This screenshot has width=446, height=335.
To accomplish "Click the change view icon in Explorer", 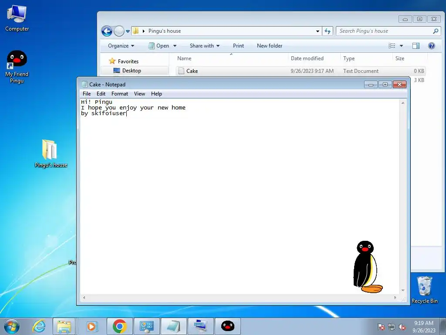I will [x=392, y=46].
